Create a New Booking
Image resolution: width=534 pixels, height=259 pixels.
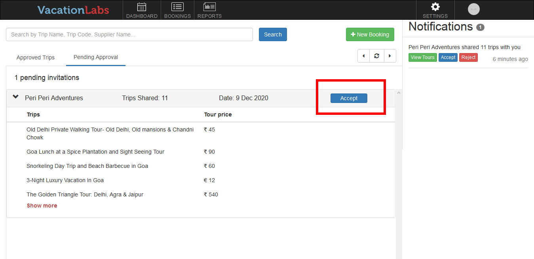tap(370, 34)
